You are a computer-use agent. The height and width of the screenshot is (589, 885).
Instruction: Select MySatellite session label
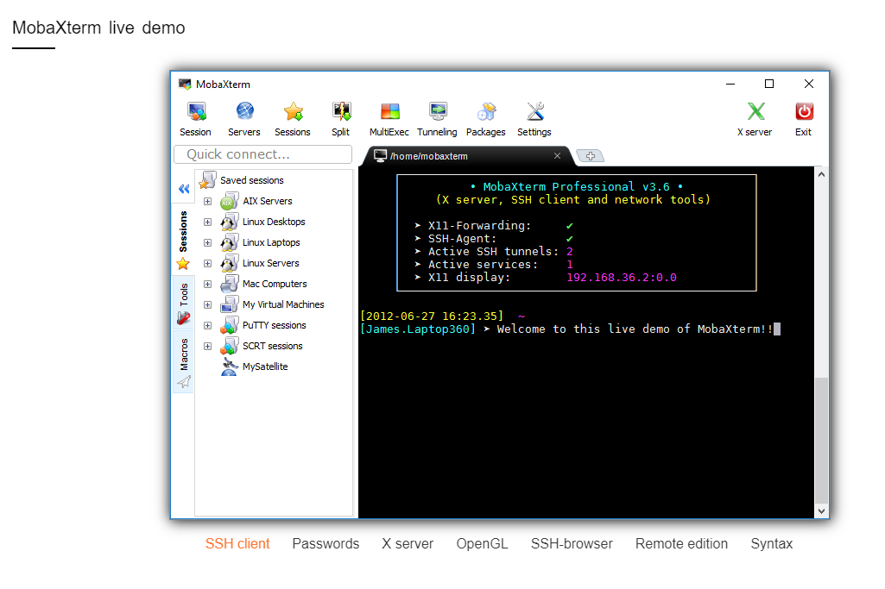tap(265, 367)
